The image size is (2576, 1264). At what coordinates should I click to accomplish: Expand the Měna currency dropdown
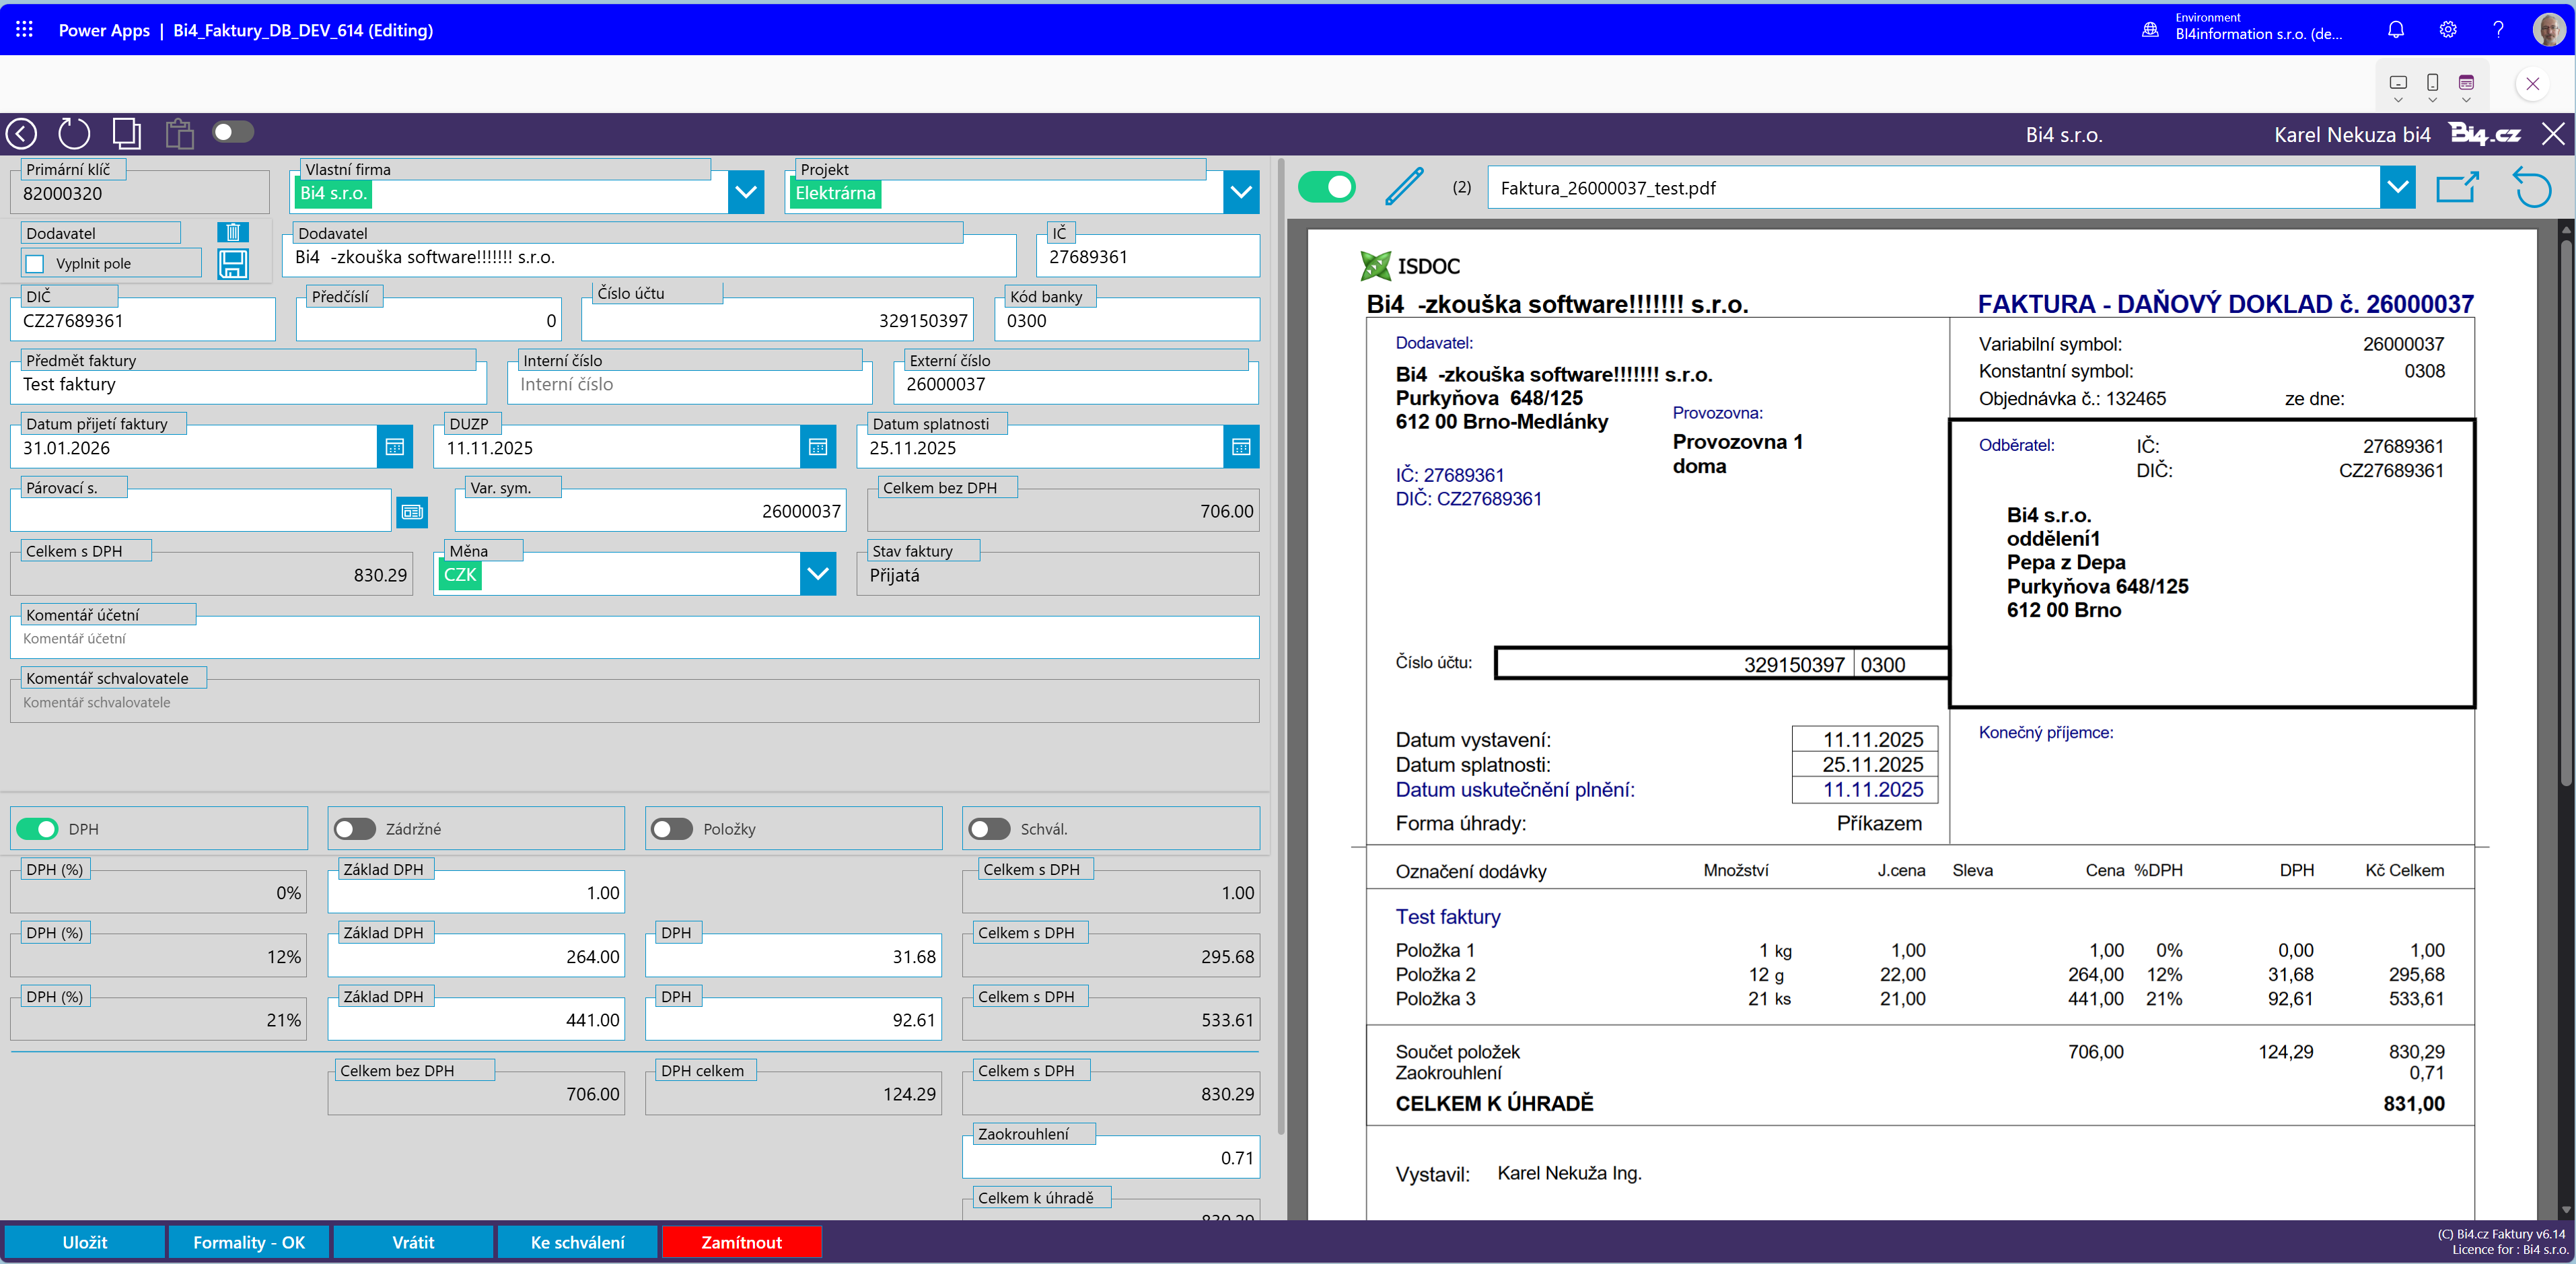tap(817, 574)
